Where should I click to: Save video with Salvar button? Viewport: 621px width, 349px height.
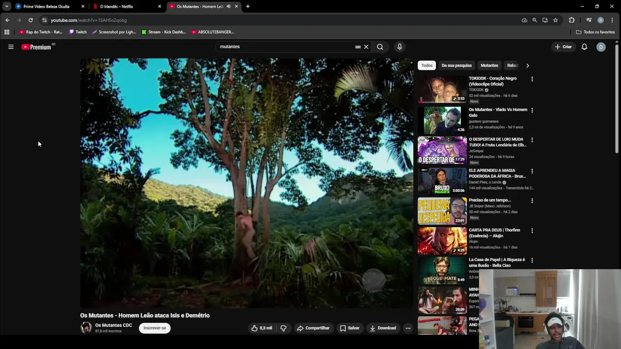click(x=350, y=328)
